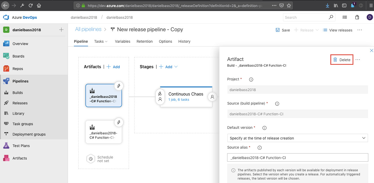Open post-deployment conditions for Continuous Chaos
This screenshot has height=183, width=374.
tap(212, 97)
